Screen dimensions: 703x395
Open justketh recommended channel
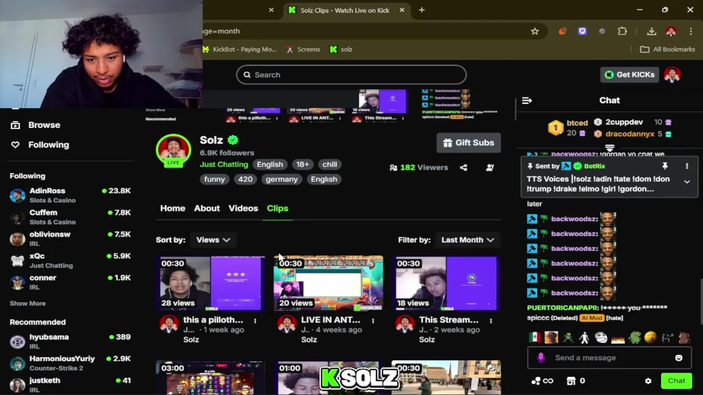70,385
